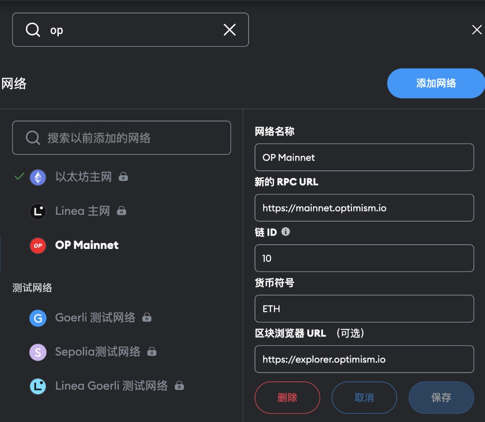Click the Goerli test network G icon
The height and width of the screenshot is (422, 485).
click(x=38, y=318)
